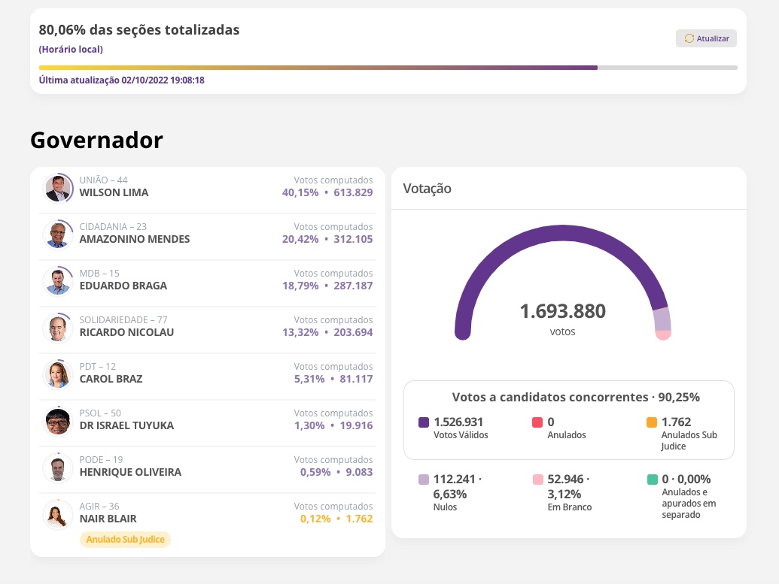This screenshot has width=779, height=584.
Task: Click Amazonino Mendes candidate photo
Action: (x=59, y=235)
